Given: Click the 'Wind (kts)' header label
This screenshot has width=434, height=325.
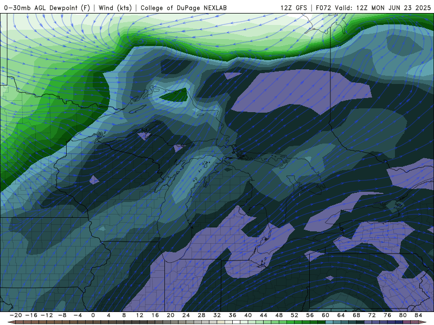Looking at the screenshot, I should coord(115,8).
